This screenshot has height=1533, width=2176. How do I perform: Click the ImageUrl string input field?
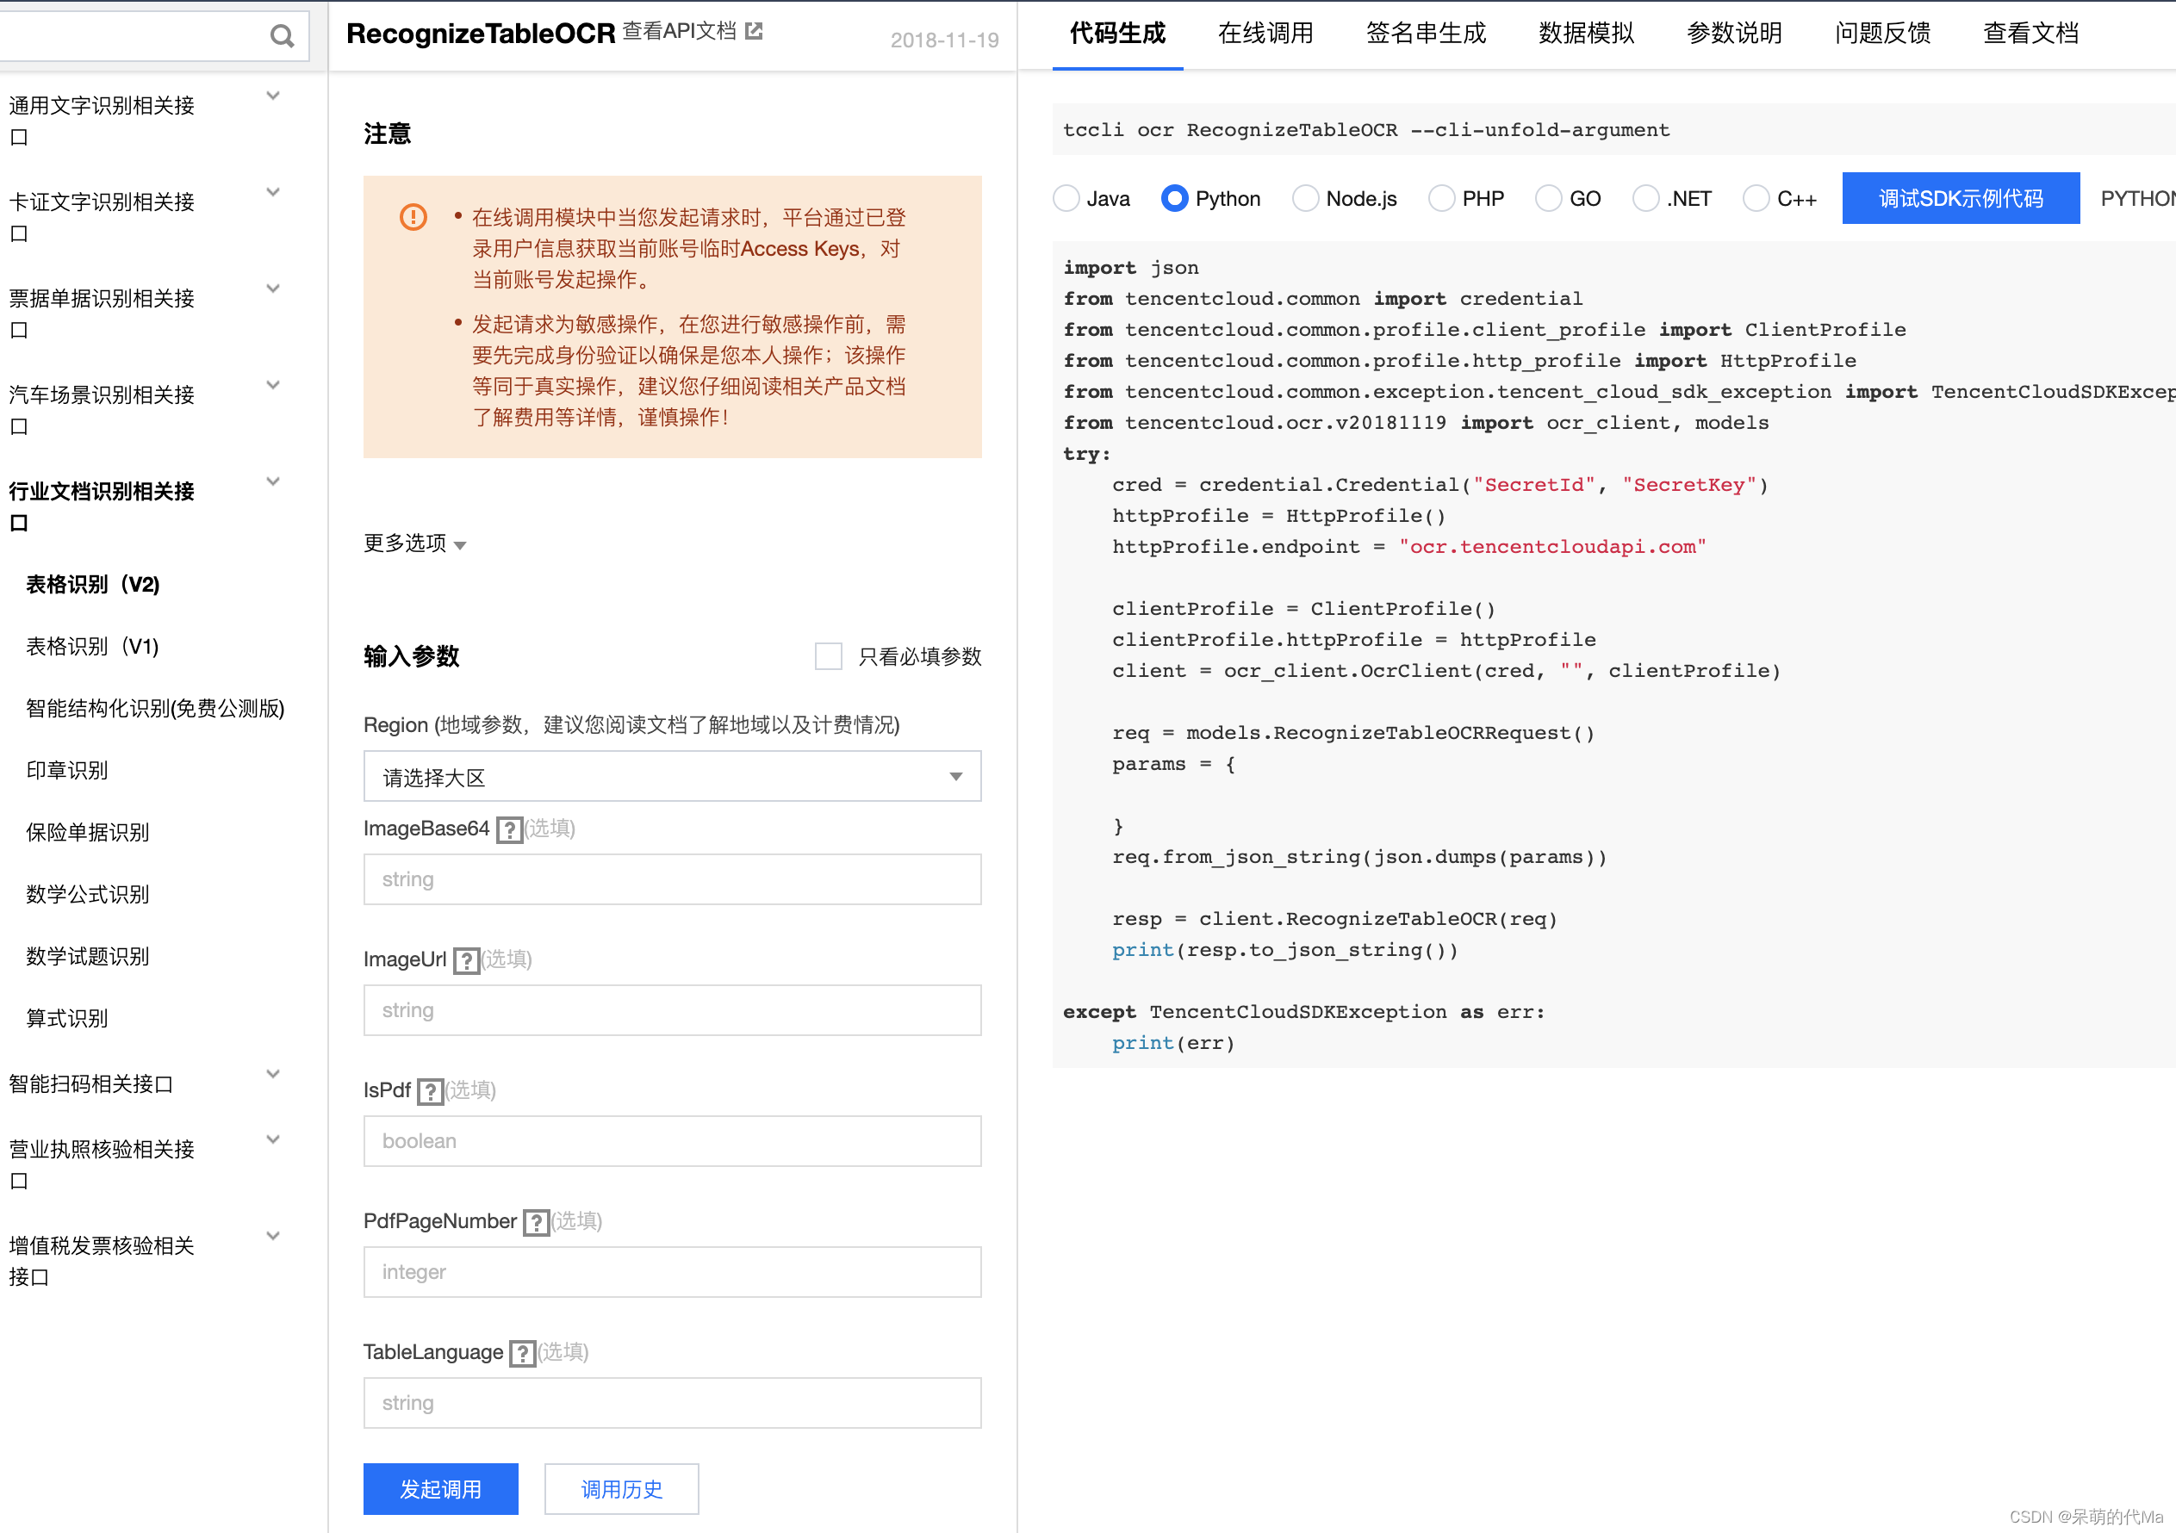672,1010
